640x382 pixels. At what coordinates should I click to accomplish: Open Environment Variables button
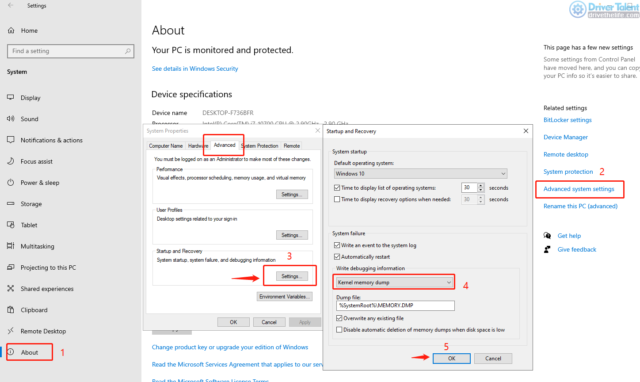pyautogui.click(x=285, y=297)
